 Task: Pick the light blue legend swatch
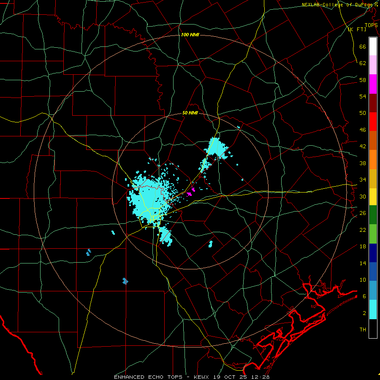click(x=373, y=290)
